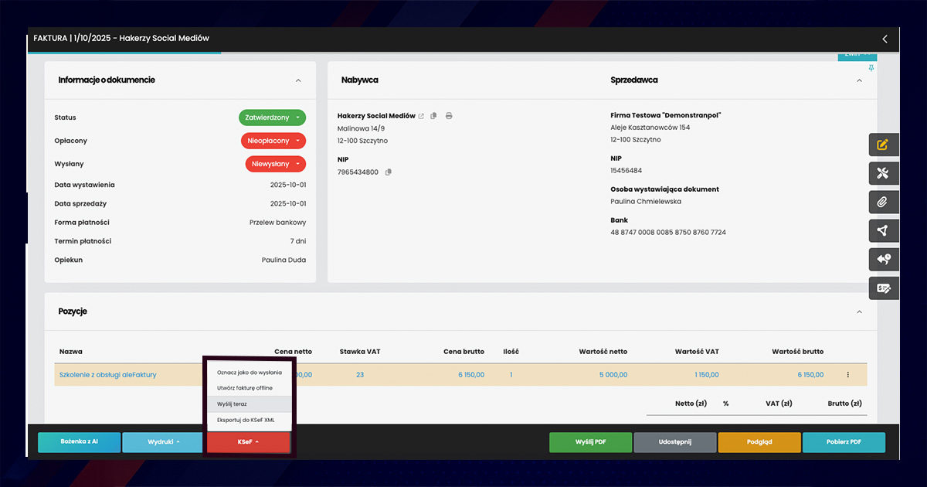The height and width of the screenshot is (487, 927).
Task: Open external link next to Hakerzy Social Mediów
Action: 421,116
